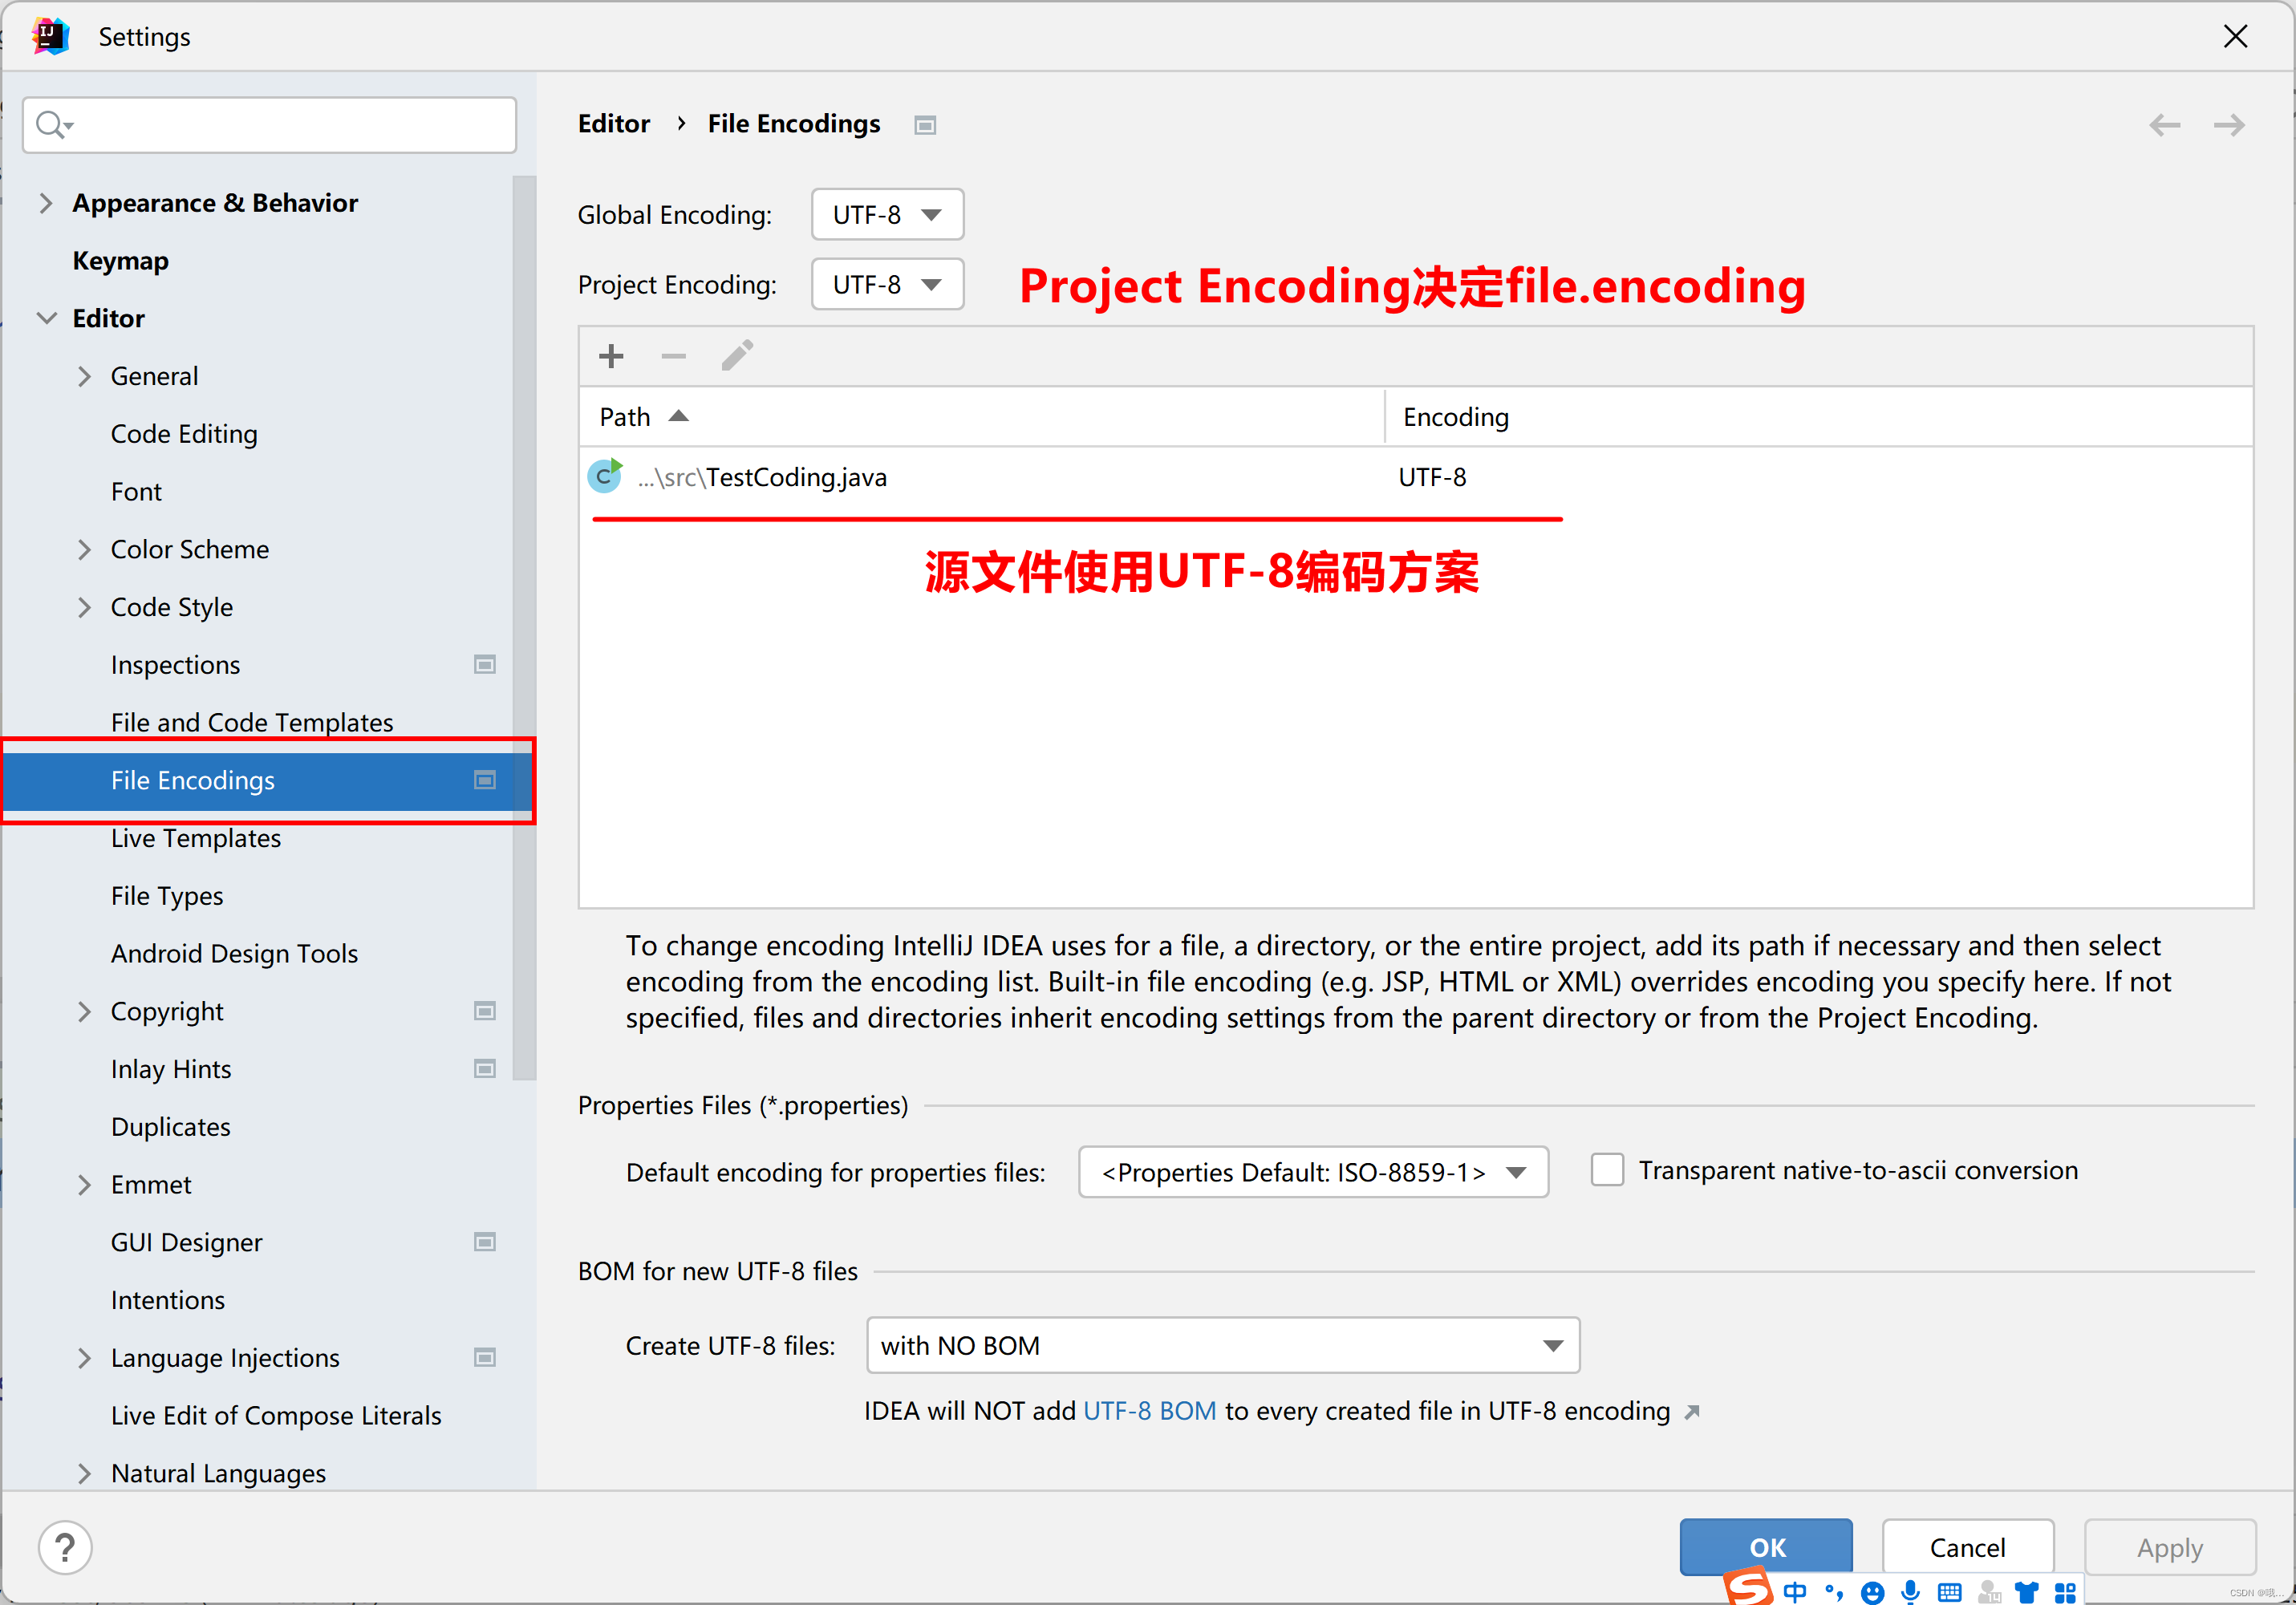Edit the TestCoding.java encoding entry
This screenshot has height=1605, width=2296.
(737, 355)
